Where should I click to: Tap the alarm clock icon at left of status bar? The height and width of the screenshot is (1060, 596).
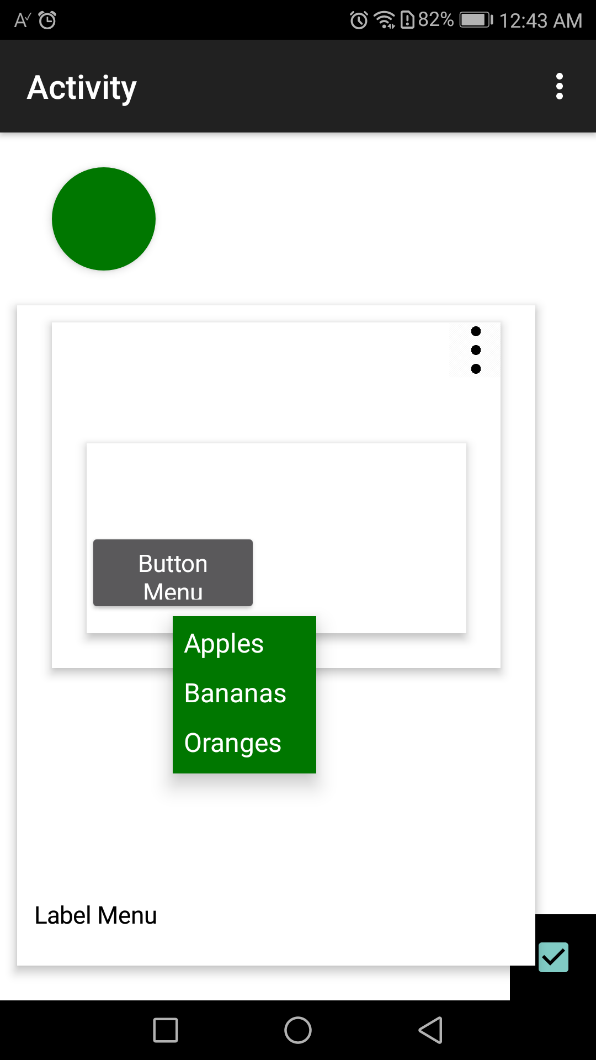click(x=47, y=20)
